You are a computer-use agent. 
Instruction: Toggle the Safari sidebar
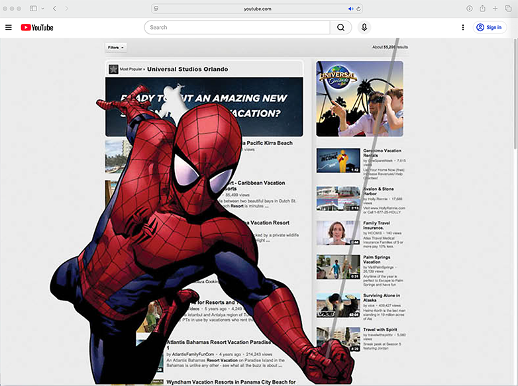click(x=33, y=9)
